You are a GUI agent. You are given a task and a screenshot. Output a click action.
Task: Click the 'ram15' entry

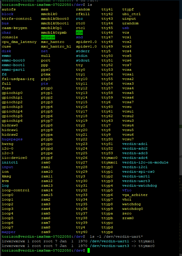[x=47, y=195]
